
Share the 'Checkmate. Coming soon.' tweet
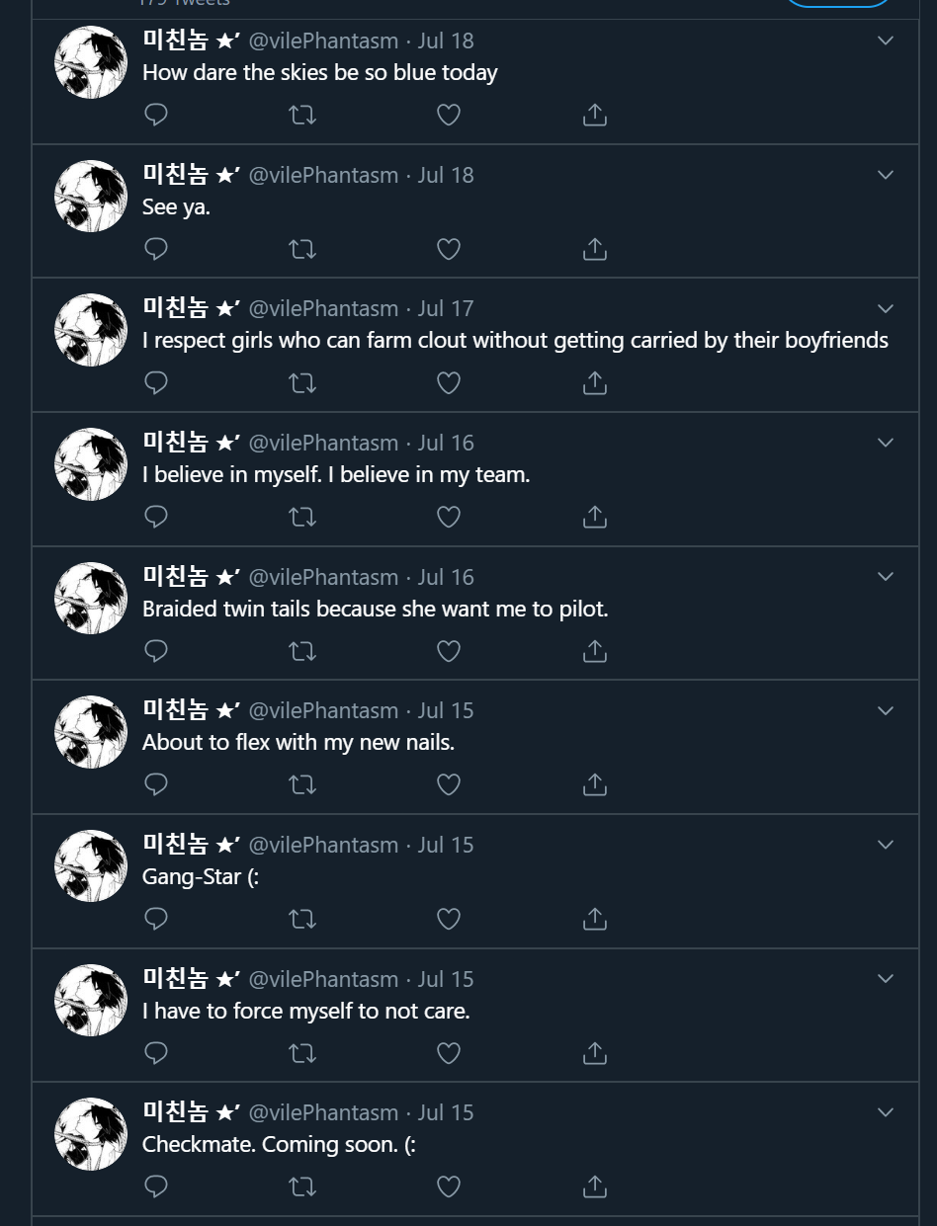(594, 1185)
